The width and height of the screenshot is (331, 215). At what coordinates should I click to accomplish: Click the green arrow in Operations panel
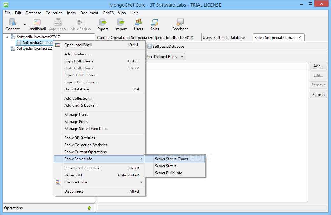[x=89, y=208]
